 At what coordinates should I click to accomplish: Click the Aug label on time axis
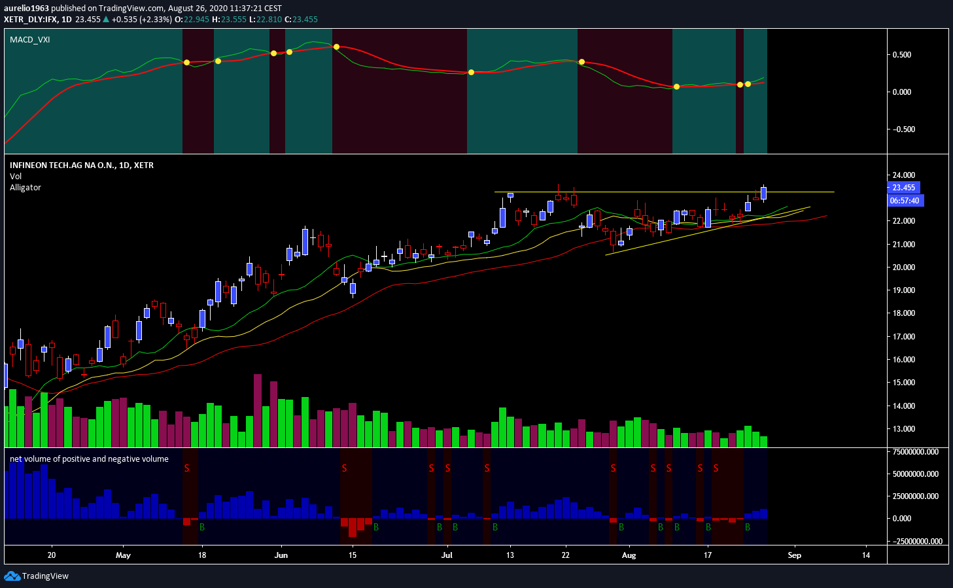click(x=629, y=555)
